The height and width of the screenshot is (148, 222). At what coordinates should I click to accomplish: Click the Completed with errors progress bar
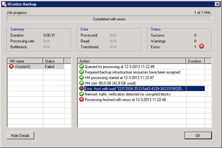109,19
